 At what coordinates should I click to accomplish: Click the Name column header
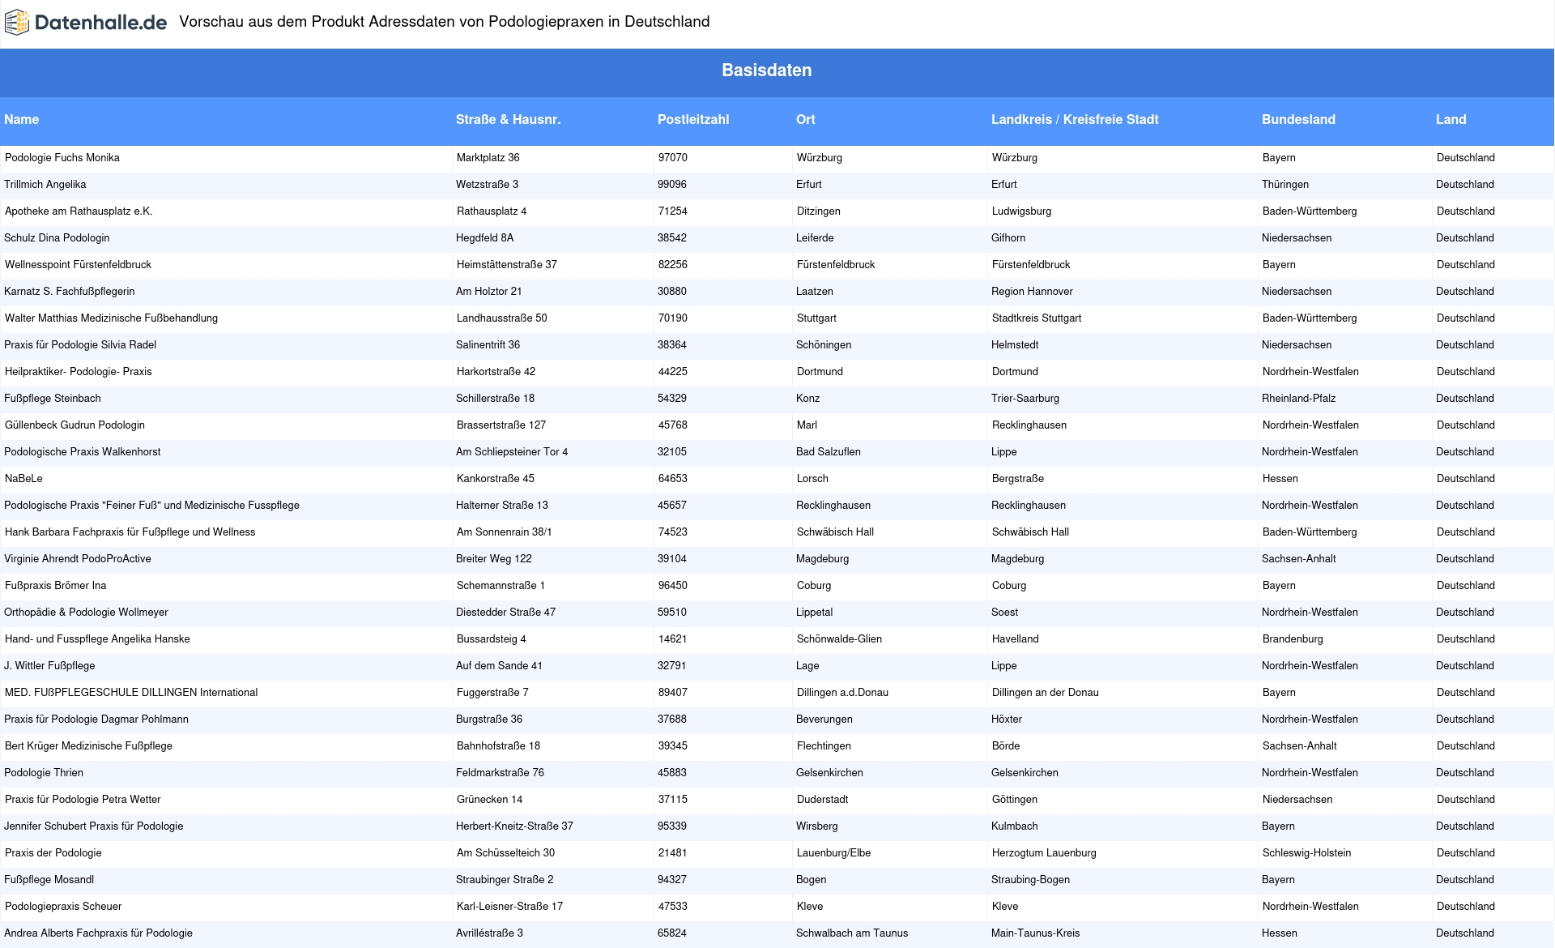pyautogui.click(x=22, y=120)
